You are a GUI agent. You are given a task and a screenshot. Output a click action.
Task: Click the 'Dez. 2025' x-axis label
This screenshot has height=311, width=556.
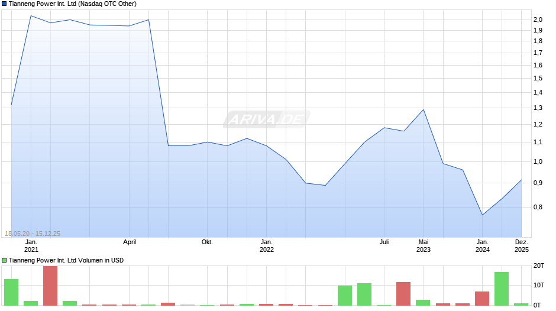click(x=522, y=246)
